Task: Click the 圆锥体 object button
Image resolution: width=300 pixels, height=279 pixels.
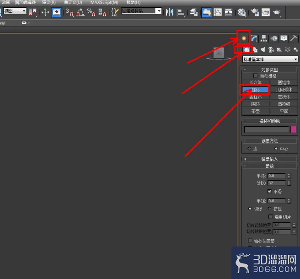Action: pyautogui.click(x=284, y=82)
